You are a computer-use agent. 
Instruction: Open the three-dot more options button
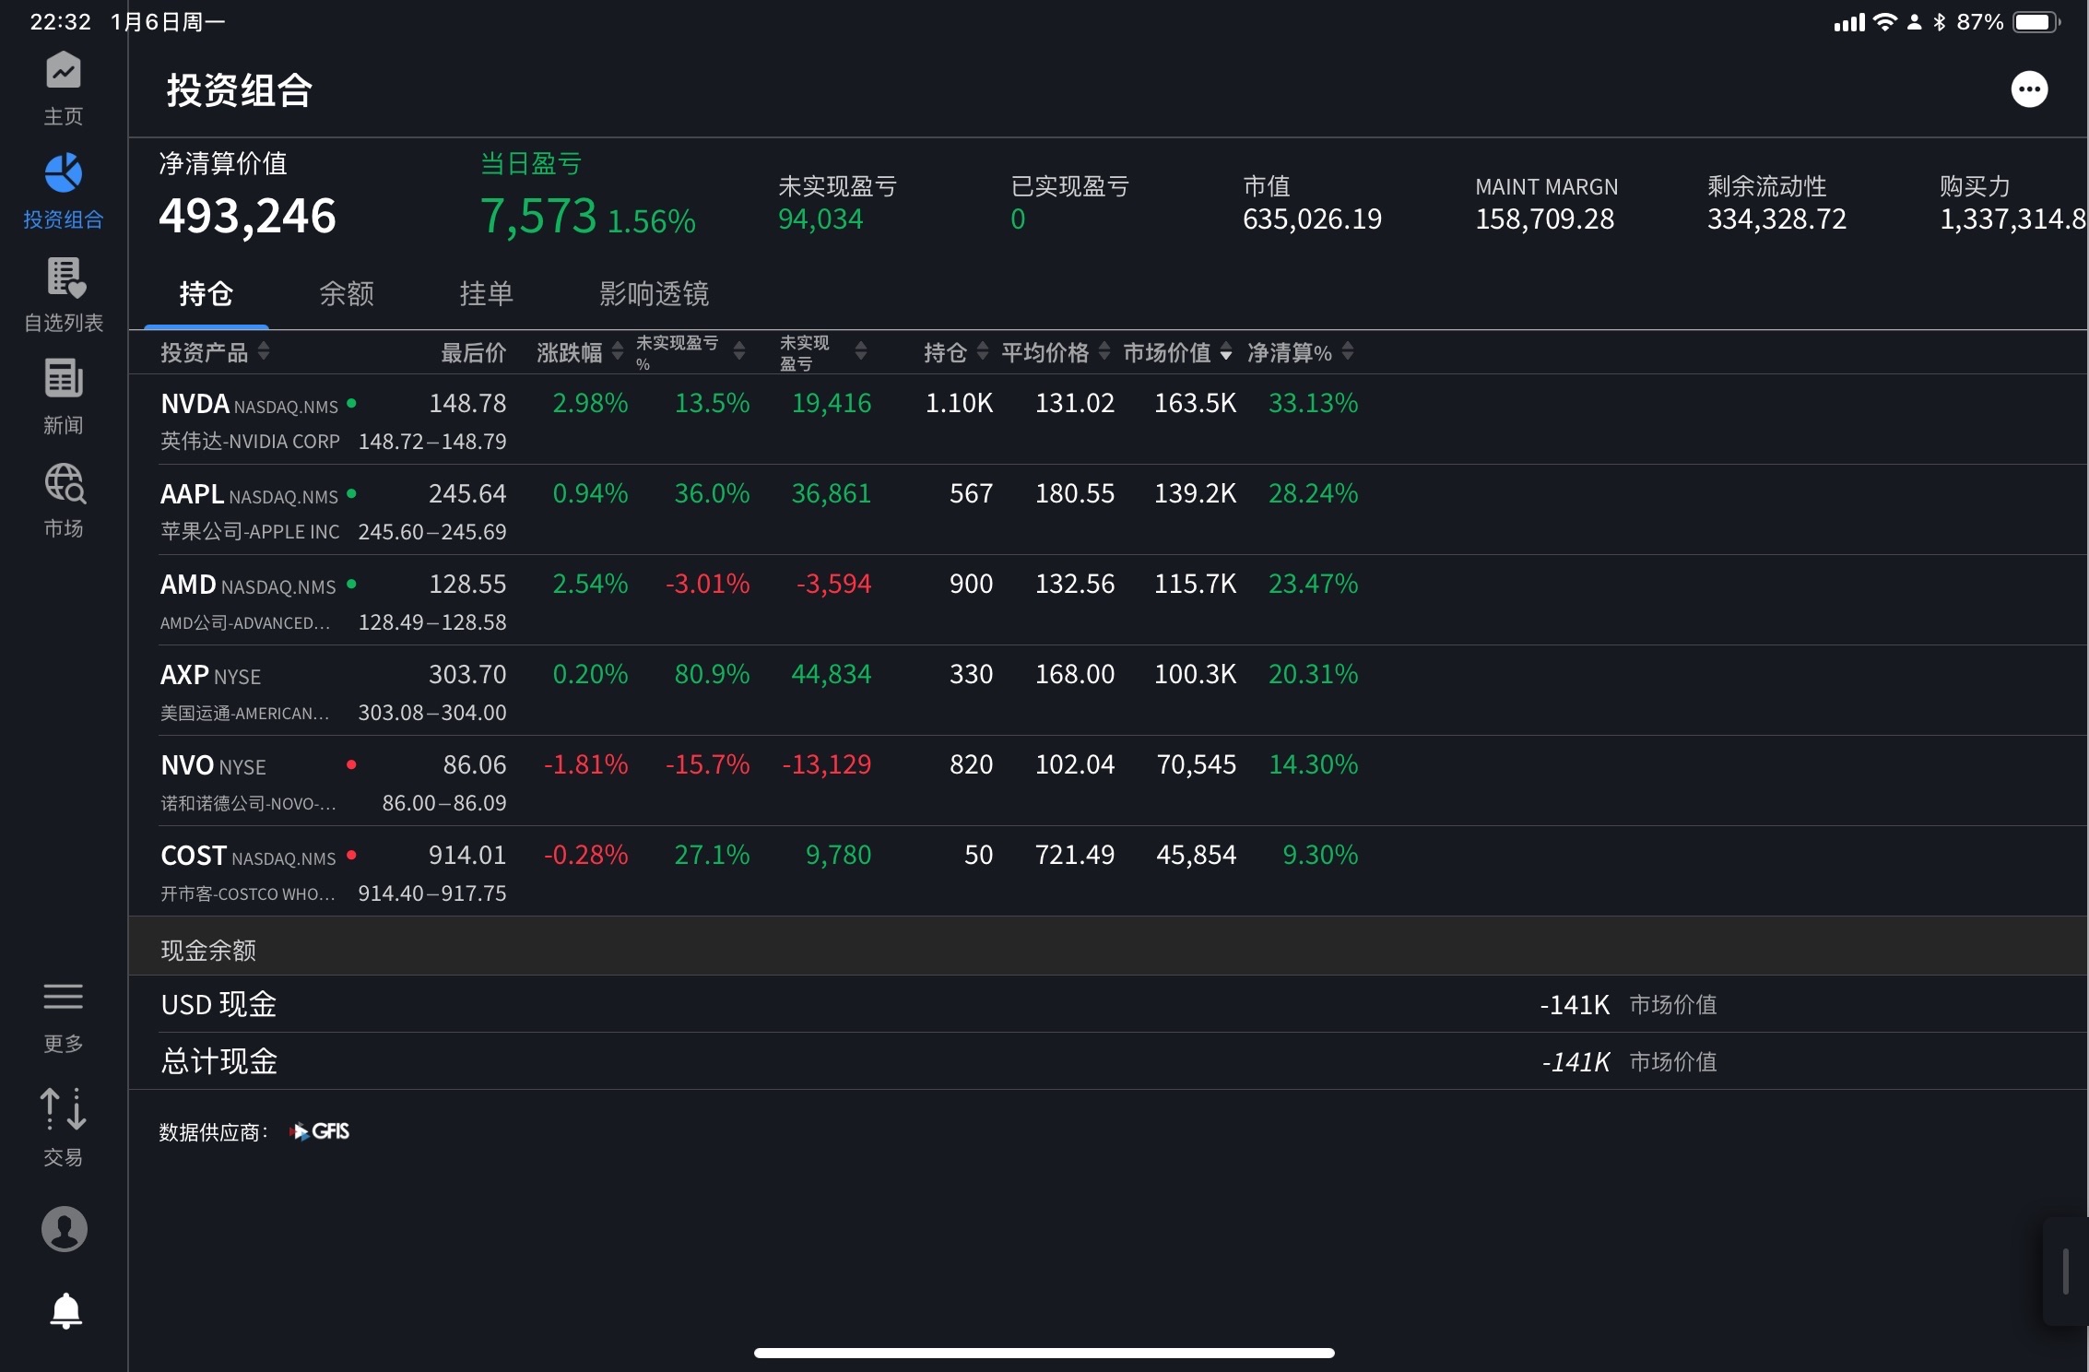click(x=2028, y=89)
